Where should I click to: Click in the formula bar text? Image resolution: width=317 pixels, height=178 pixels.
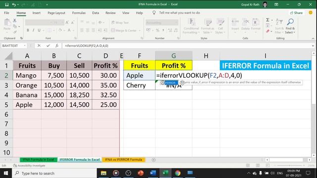point(87,46)
